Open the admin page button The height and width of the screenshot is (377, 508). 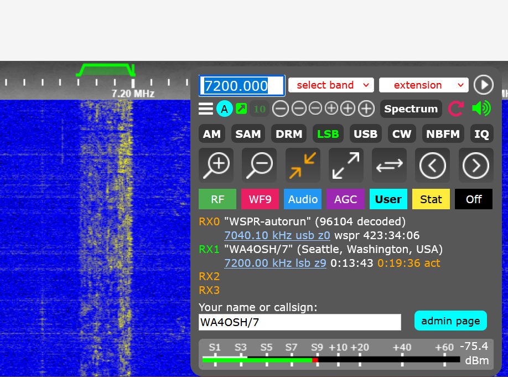tap(450, 321)
